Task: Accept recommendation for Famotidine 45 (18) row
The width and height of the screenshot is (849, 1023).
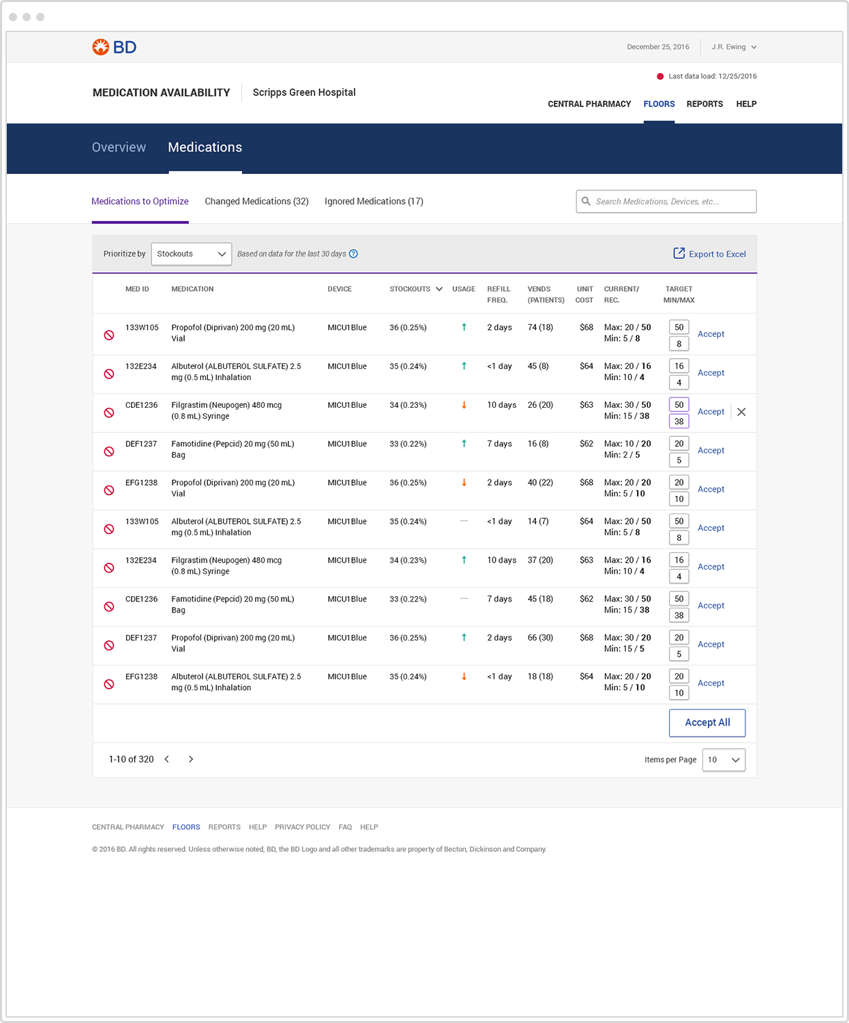Action: tap(711, 606)
